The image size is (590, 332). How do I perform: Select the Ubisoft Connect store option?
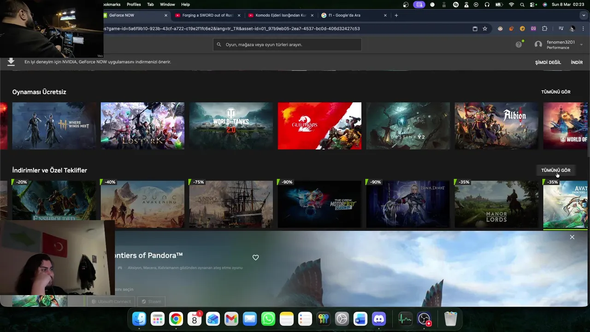click(111, 302)
